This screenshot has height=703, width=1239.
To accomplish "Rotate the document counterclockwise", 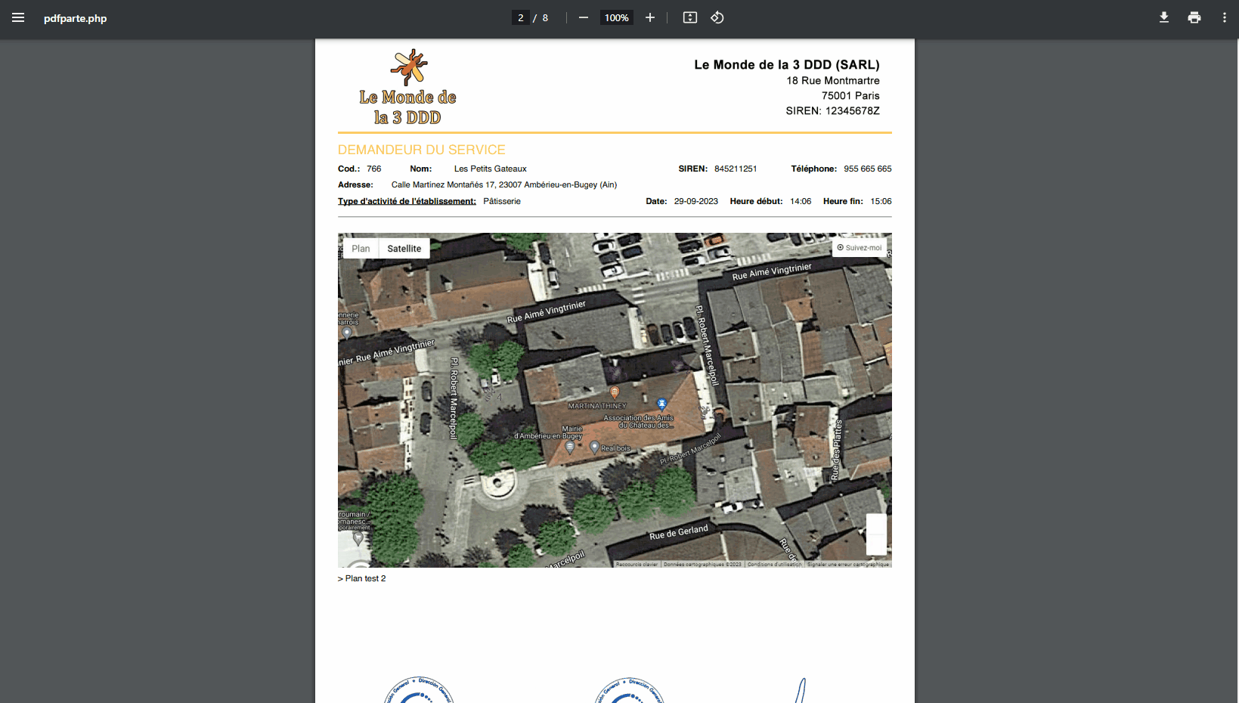I will 717,17.
